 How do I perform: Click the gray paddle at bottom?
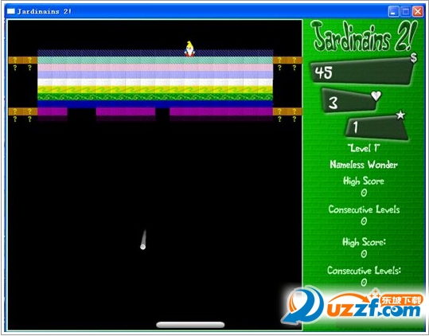pyautogui.click(x=190, y=325)
